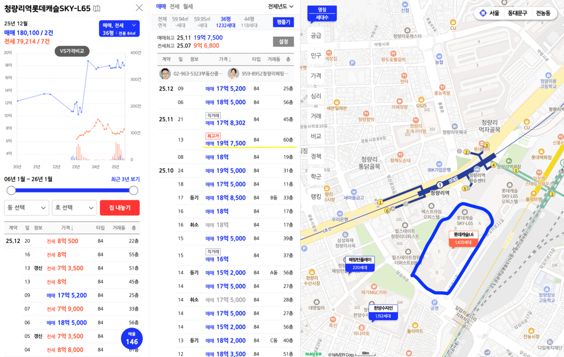Click the 카페청량 icon on map

click(x=399, y=101)
